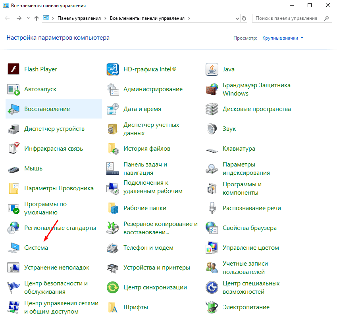Screen dimensions: 337x331
Task: Open Программы по умолчанию link
Action: pyautogui.click(x=45, y=208)
